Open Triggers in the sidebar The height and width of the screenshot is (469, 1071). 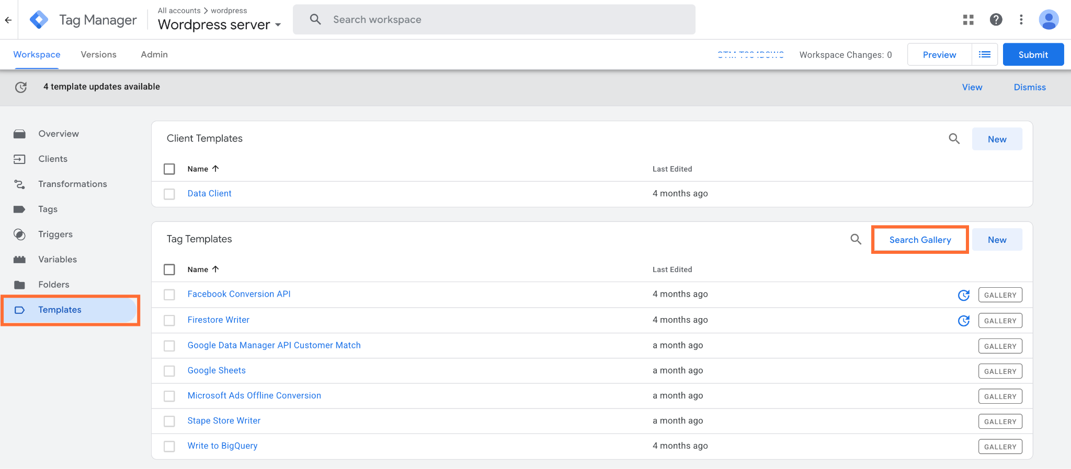coord(55,234)
